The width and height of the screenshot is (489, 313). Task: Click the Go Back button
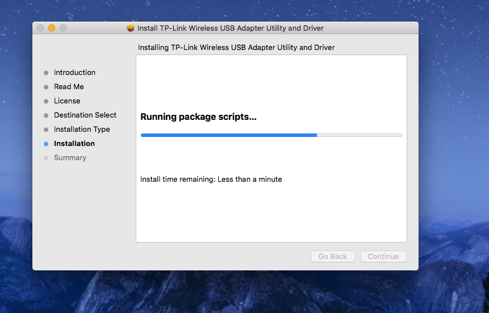point(333,257)
